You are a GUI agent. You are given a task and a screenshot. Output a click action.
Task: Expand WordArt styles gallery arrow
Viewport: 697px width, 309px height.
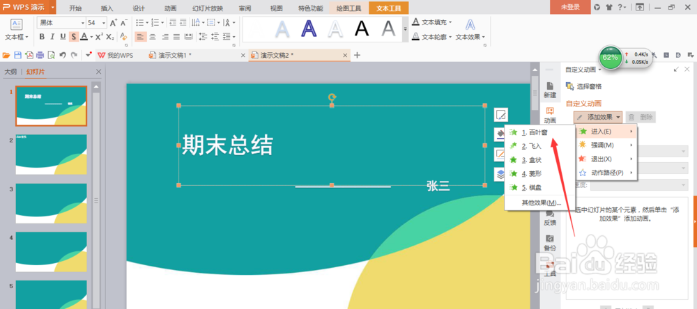tap(406, 29)
